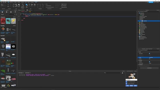Click the Step Out debugger icon
The image size is (160, 90).
coord(43,5)
